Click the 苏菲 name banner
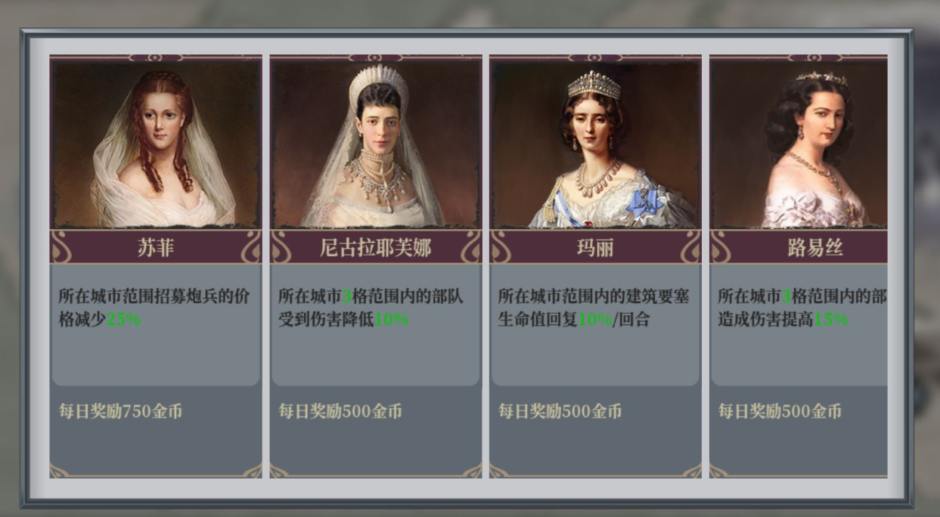 point(156,247)
